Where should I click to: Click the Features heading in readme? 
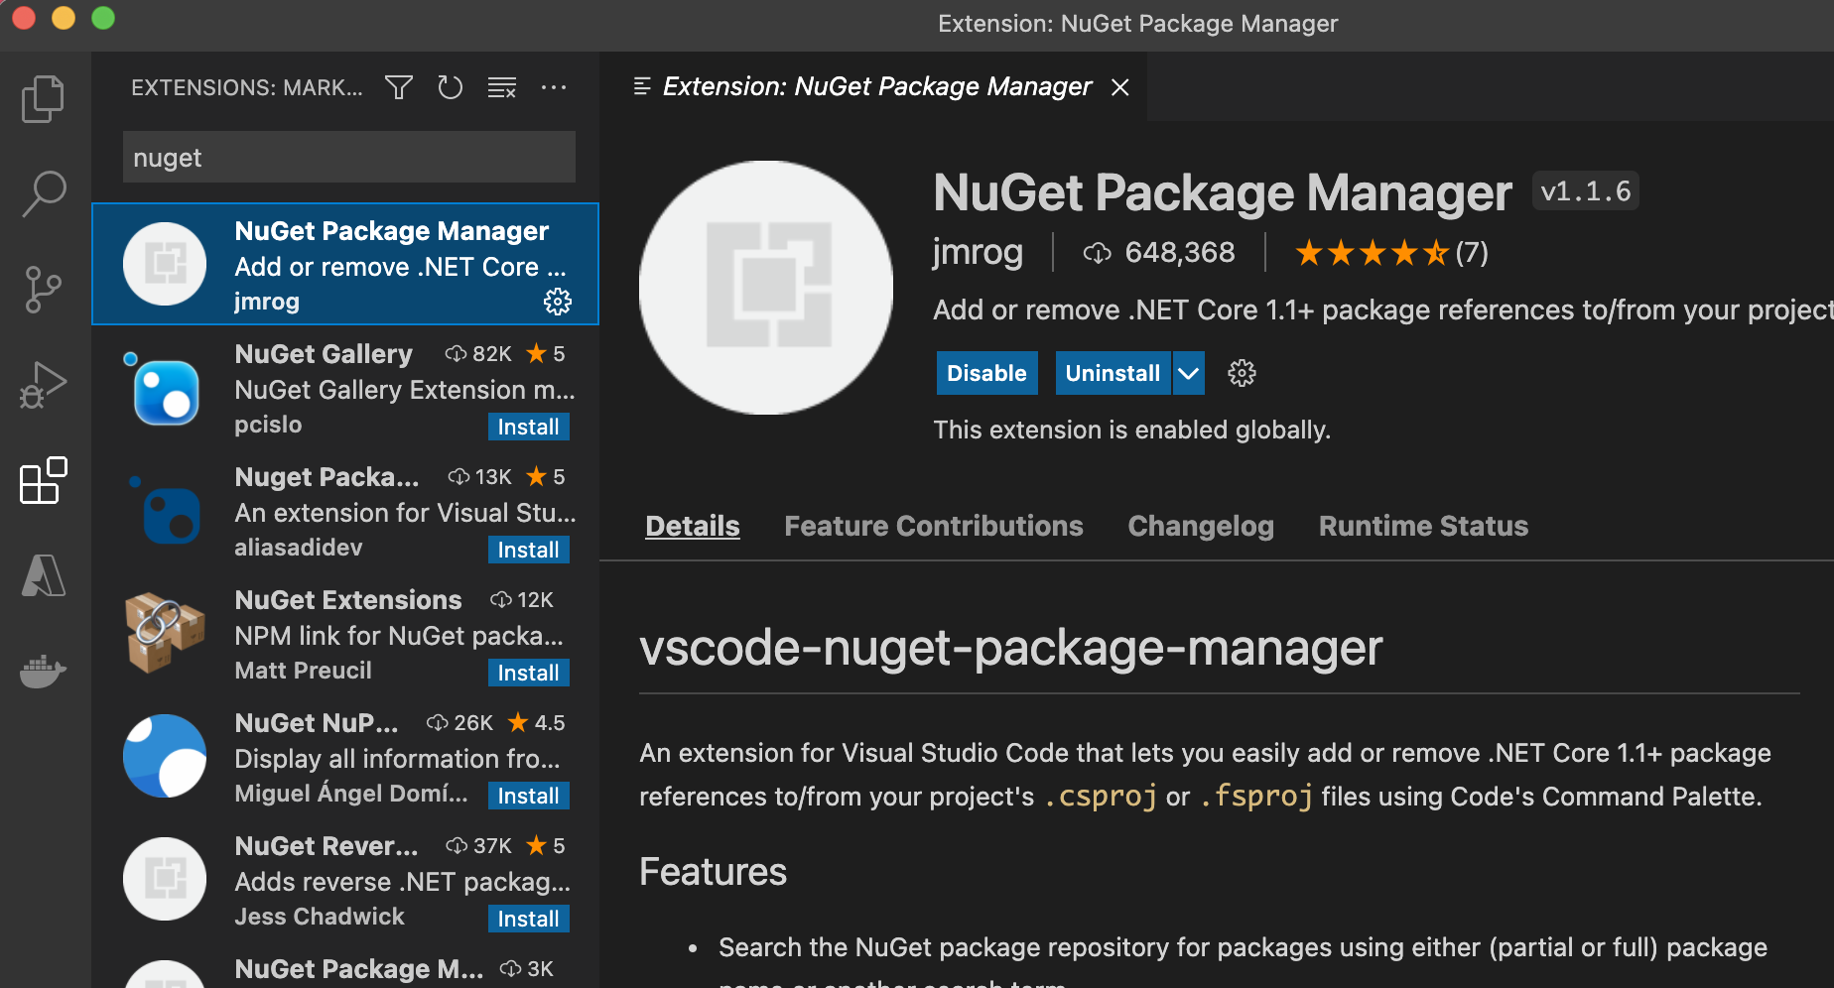(713, 872)
